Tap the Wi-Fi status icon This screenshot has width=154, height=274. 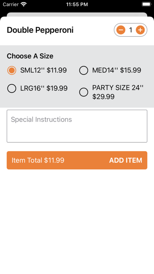[24, 4]
